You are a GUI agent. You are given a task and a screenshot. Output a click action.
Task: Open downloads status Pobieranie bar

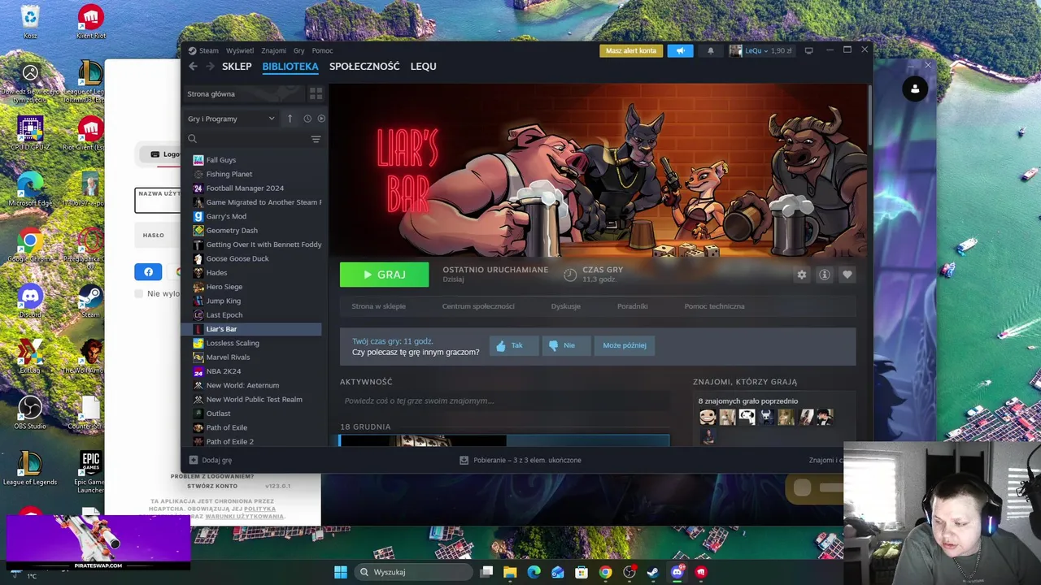pyautogui.click(x=520, y=460)
